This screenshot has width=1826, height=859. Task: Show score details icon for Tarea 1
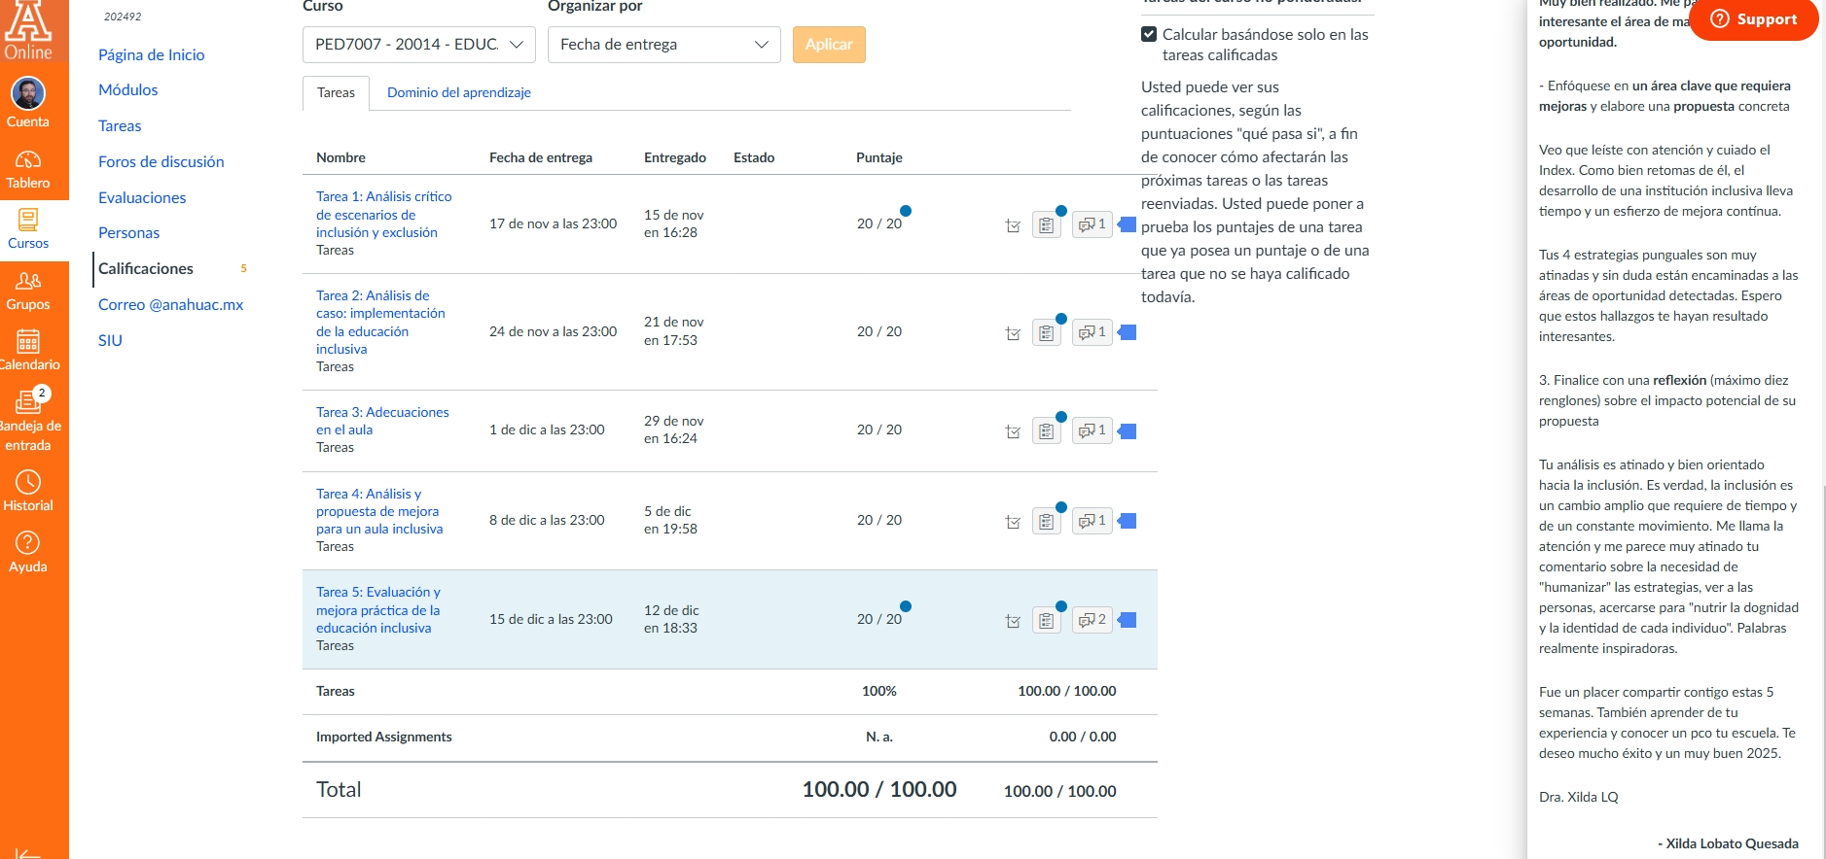tap(1013, 225)
